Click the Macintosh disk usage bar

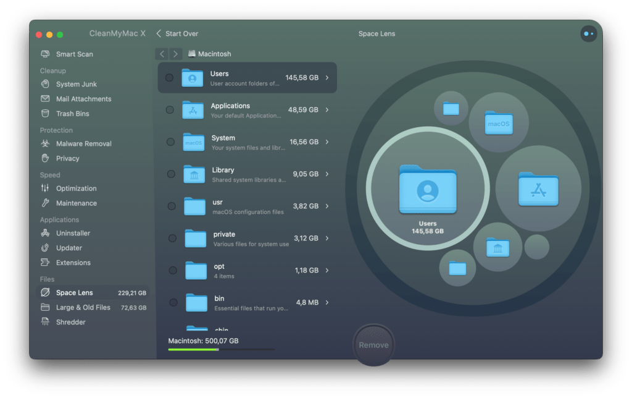(221, 350)
